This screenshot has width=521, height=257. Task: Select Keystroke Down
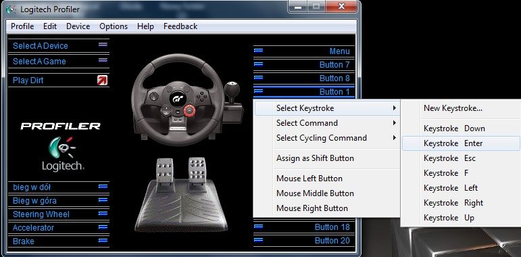pos(461,128)
